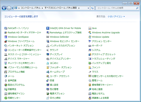Expand arrow after すべてのコントロール パネル項目 breadcrumb
Screen dimensions: 141x102
[x=79, y=8]
